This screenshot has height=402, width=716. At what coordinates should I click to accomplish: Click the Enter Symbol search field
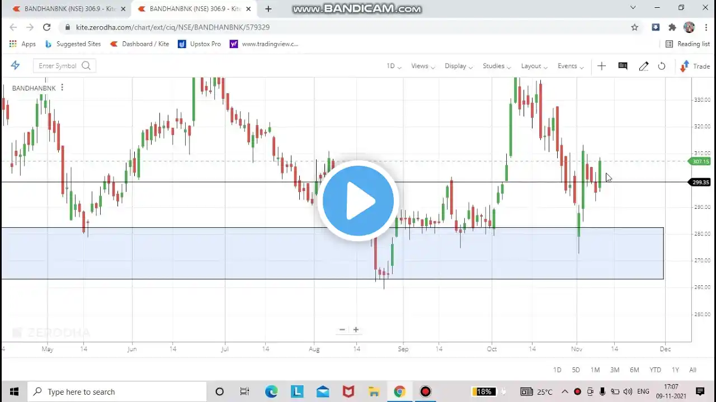64,66
